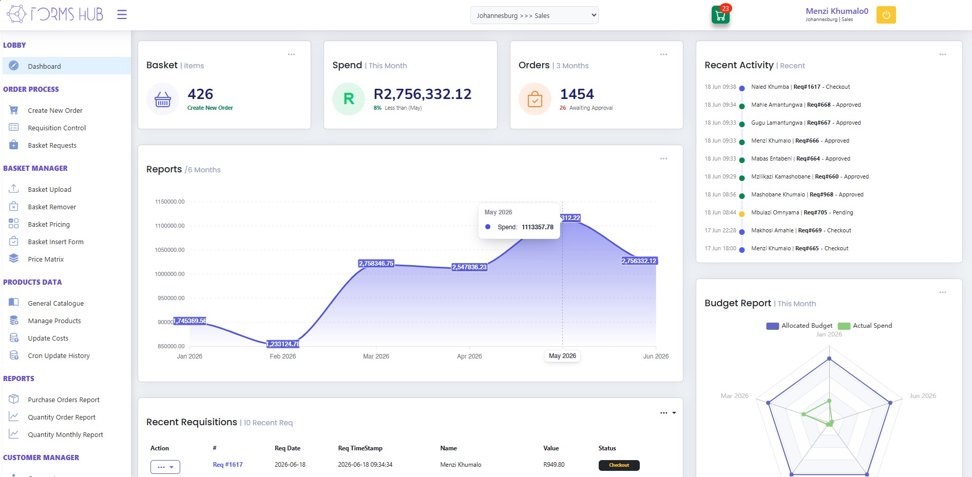Click the Basket Remover icon
Viewport: 972px width, 477px height.
14,206
